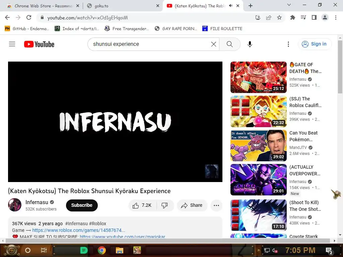This screenshot has height=257, width=343.
Task: Start voice search with microphone icon
Action: [250, 44]
